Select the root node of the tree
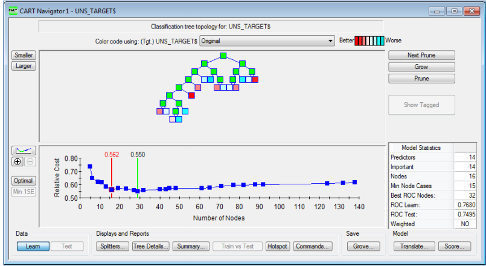 click(223, 56)
